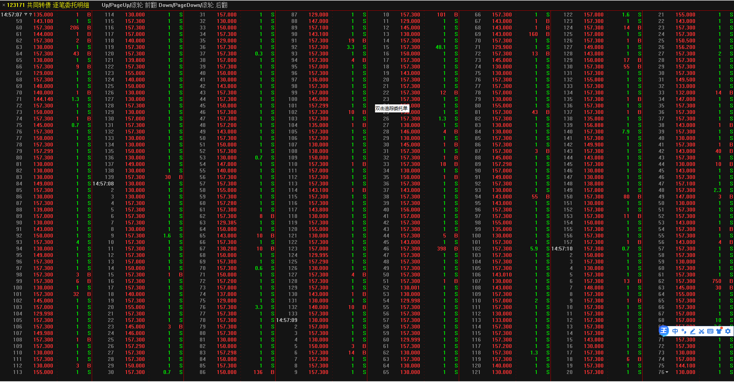Click the 双击追踪委托单 tooltip
This screenshot has height=382, width=734.
point(391,109)
